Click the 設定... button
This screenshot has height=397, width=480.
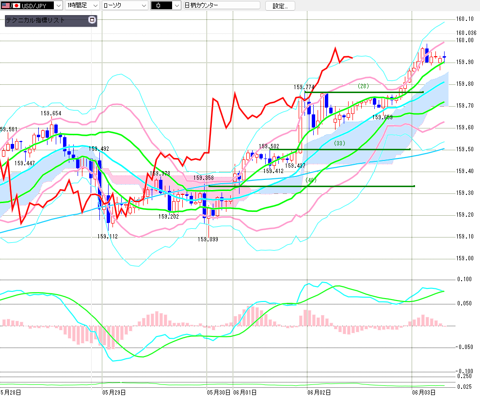point(280,6)
